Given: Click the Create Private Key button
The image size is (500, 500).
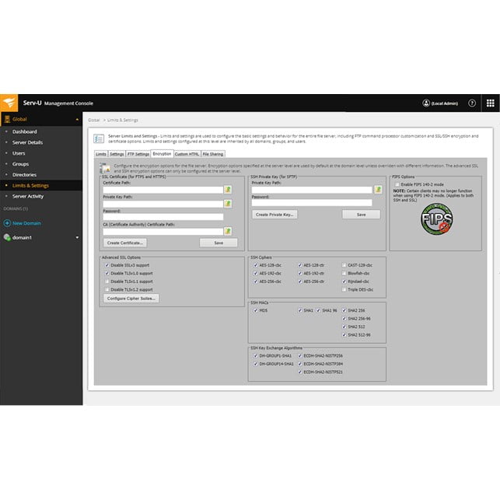Looking at the screenshot, I should click(274, 215).
